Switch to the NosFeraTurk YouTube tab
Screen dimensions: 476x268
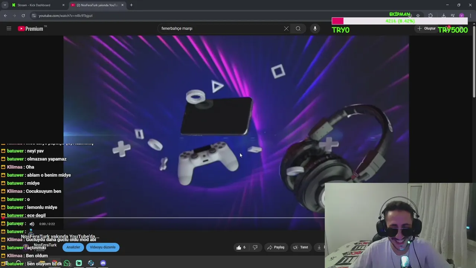tap(97, 5)
